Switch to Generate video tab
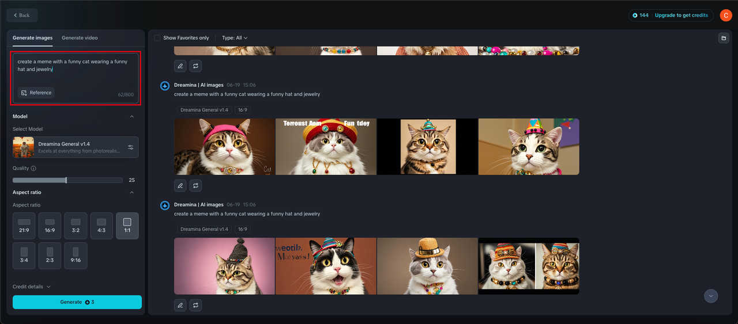The width and height of the screenshot is (738, 324). 80,38
